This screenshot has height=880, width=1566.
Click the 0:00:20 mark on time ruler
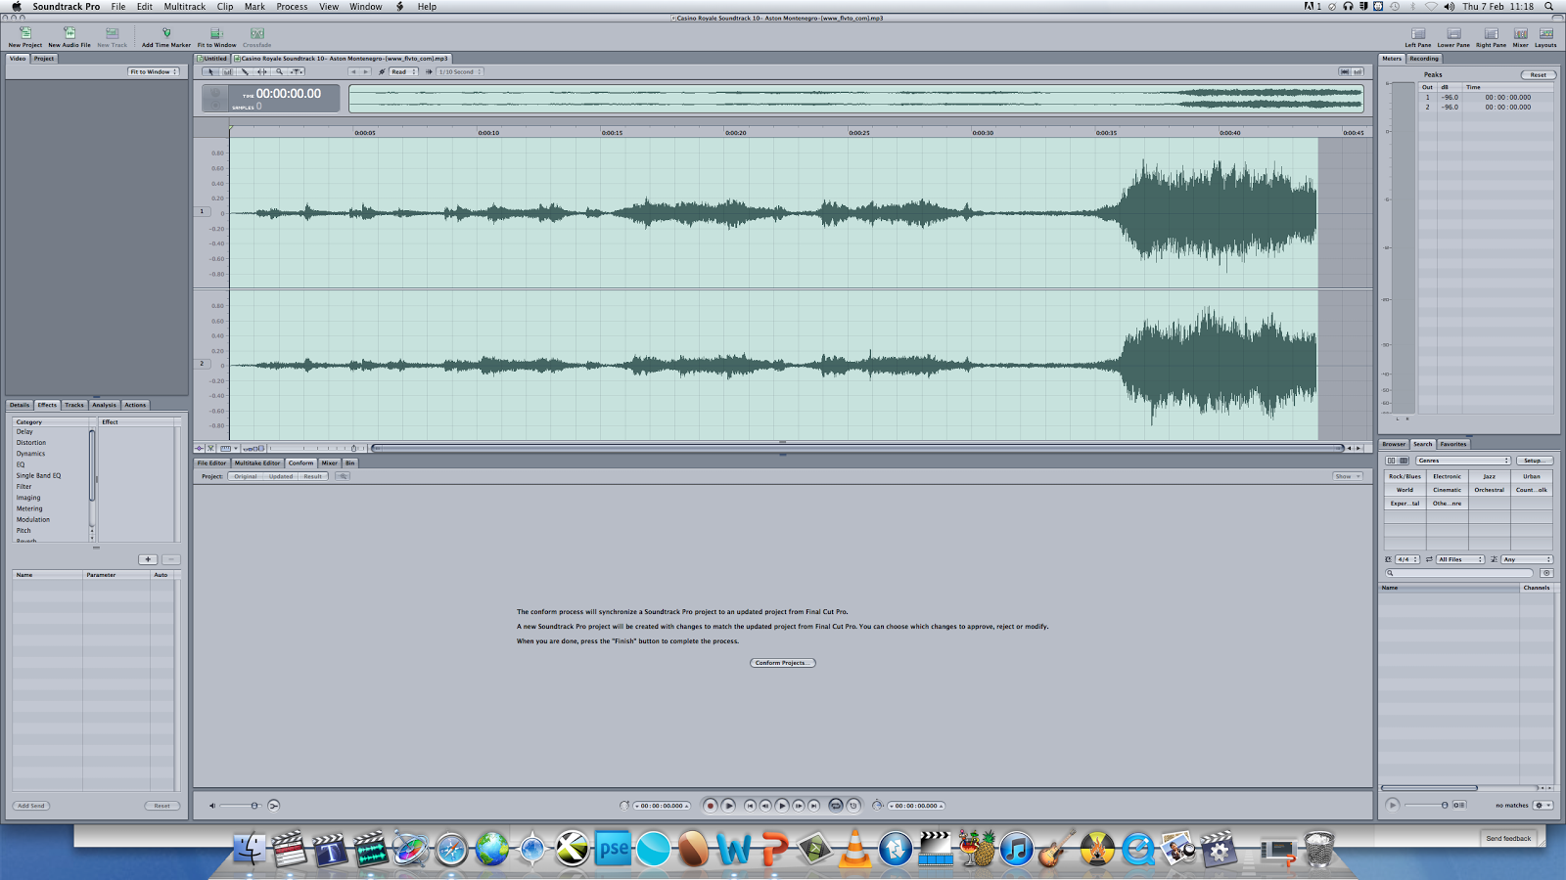coord(736,133)
